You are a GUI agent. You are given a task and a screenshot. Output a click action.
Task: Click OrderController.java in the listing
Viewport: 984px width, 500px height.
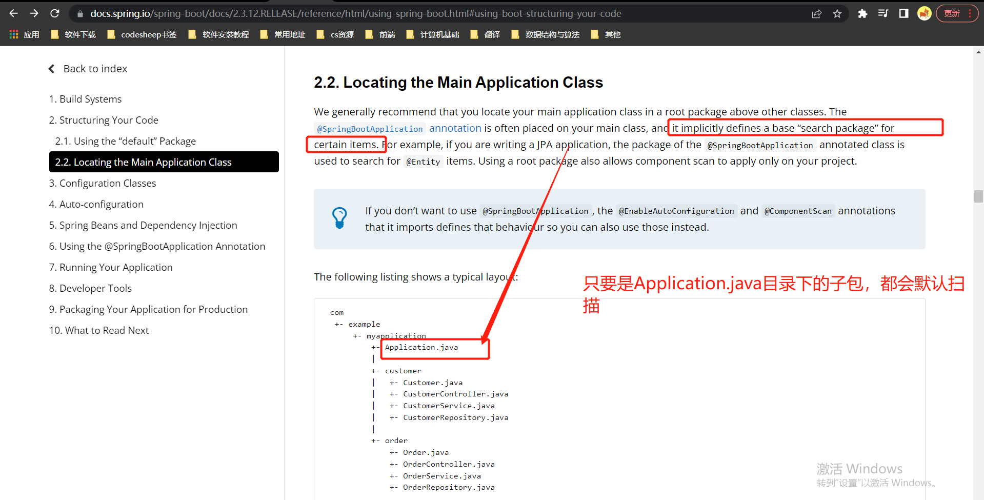(449, 464)
